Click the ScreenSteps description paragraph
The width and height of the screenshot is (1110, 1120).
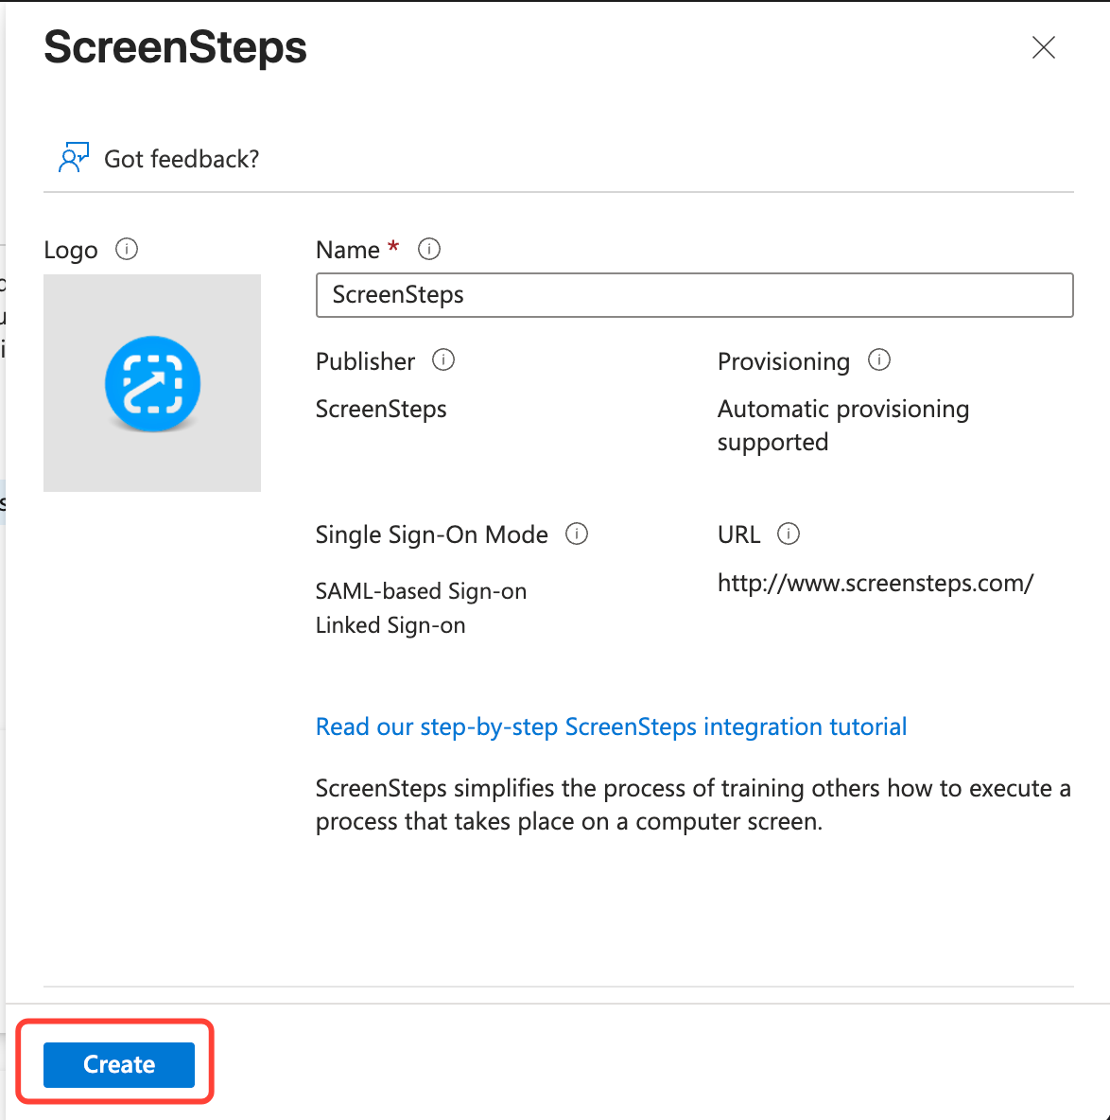[x=692, y=805]
